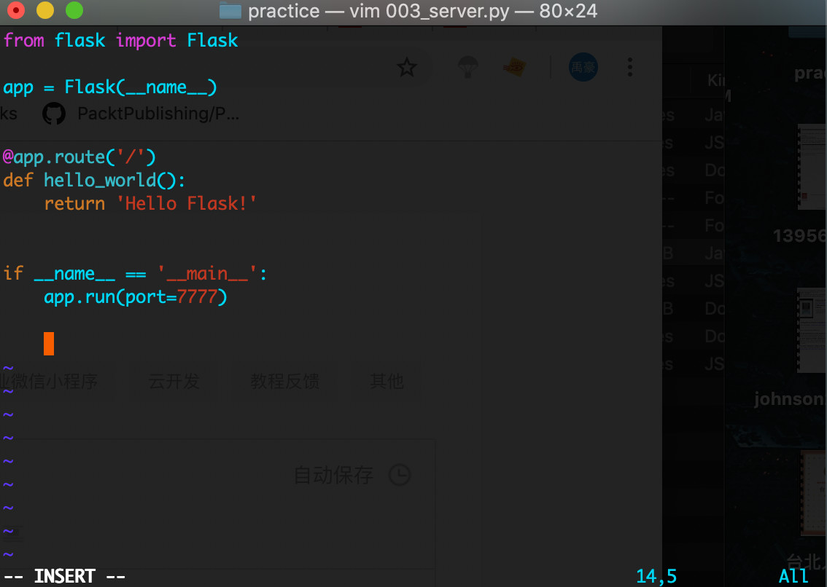Click the round profile avatar in the browser toolbar
The height and width of the screenshot is (587, 827).
tap(583, 68)
